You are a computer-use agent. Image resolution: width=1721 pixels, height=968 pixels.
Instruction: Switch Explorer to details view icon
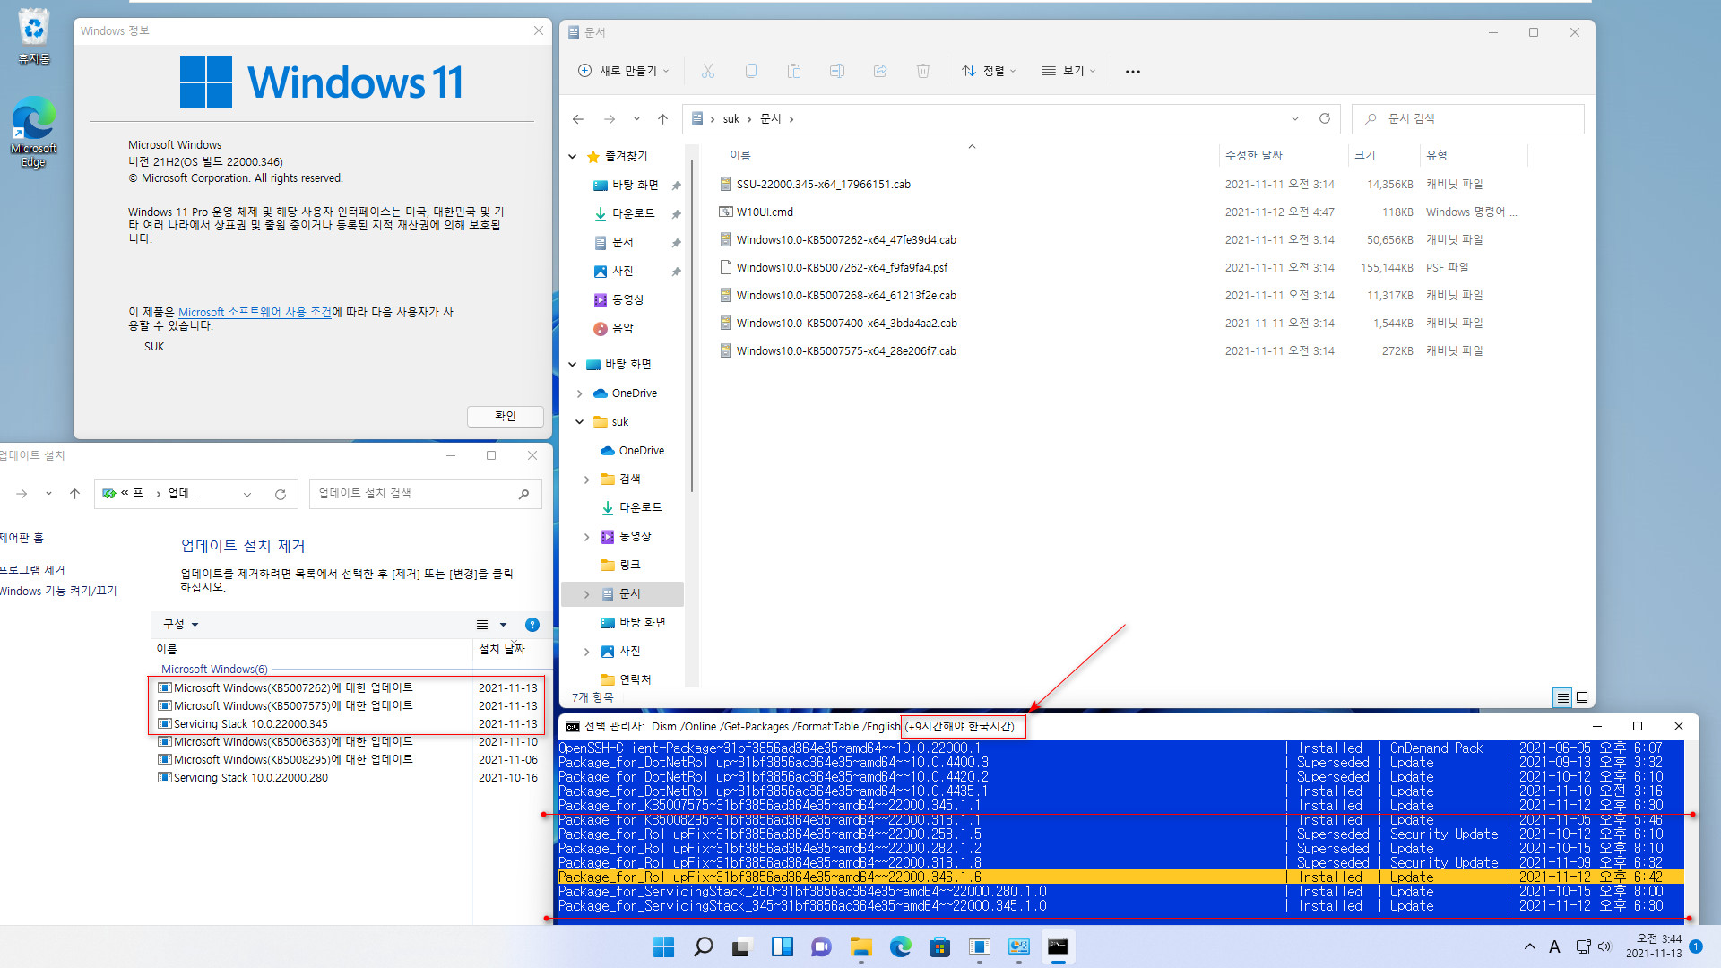(1562, 697)
